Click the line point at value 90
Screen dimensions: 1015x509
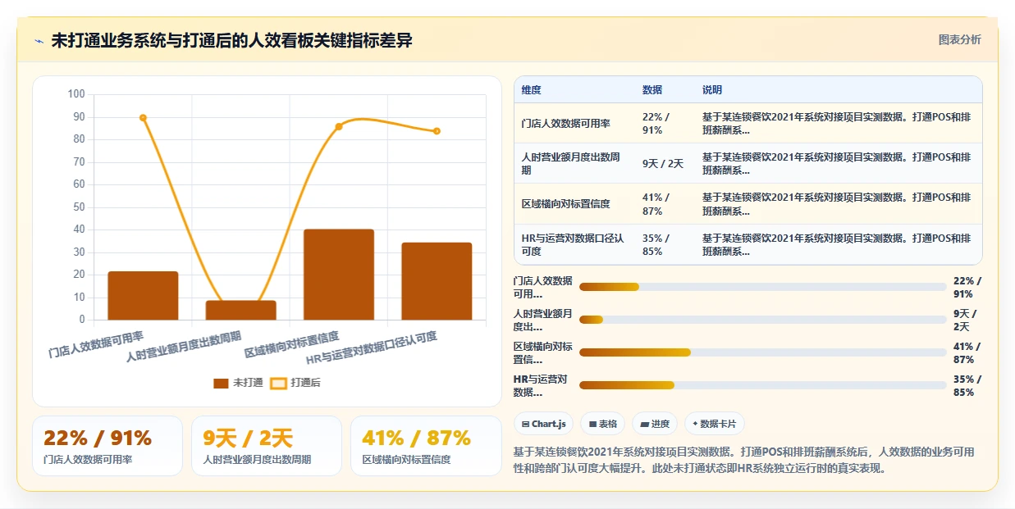143,118
